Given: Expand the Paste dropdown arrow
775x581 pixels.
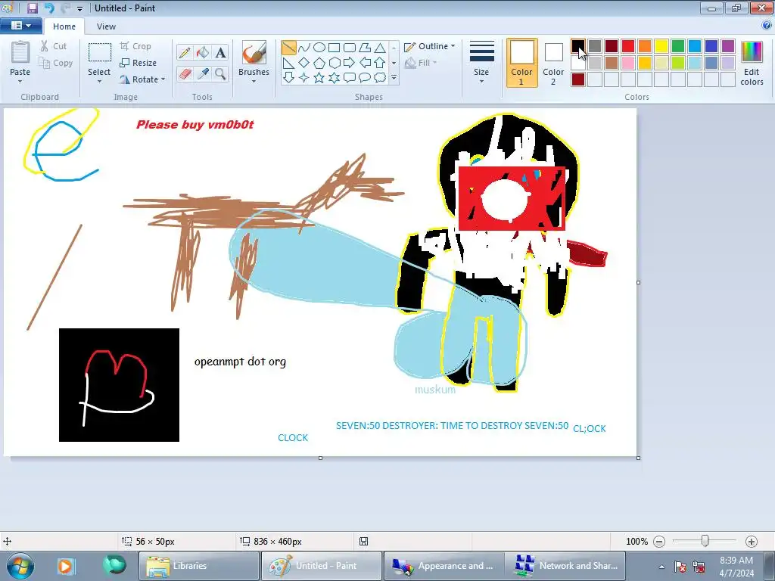Looking at the screenshot, I should click(x=20, y=82).
